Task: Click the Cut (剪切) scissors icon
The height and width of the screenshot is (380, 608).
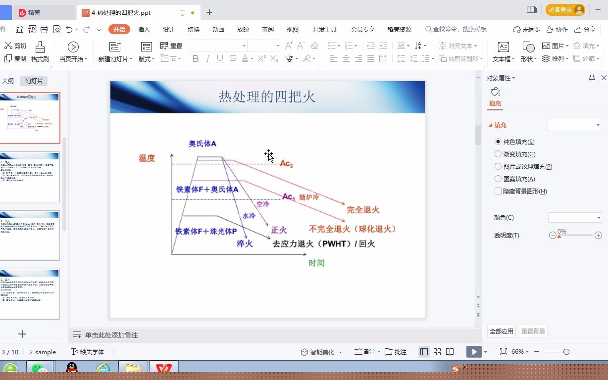Action: (x=8, y=46)
